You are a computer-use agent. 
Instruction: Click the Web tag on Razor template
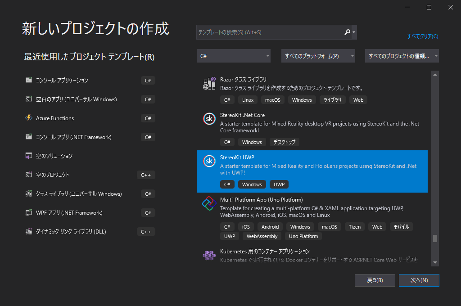tap(358, 100)
